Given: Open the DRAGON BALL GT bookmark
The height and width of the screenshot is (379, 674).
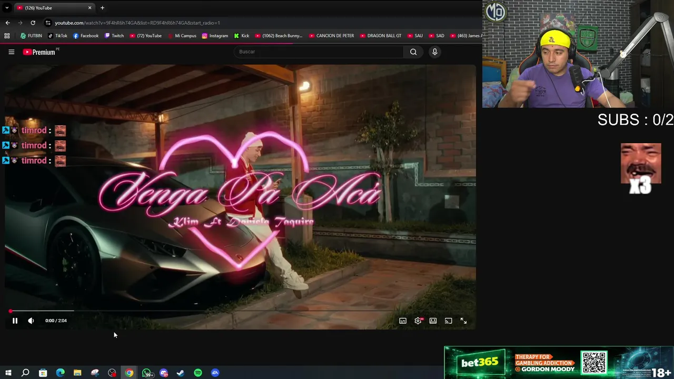Looking at the screenshot, I should pyautogui.click(x=380, y=36).
